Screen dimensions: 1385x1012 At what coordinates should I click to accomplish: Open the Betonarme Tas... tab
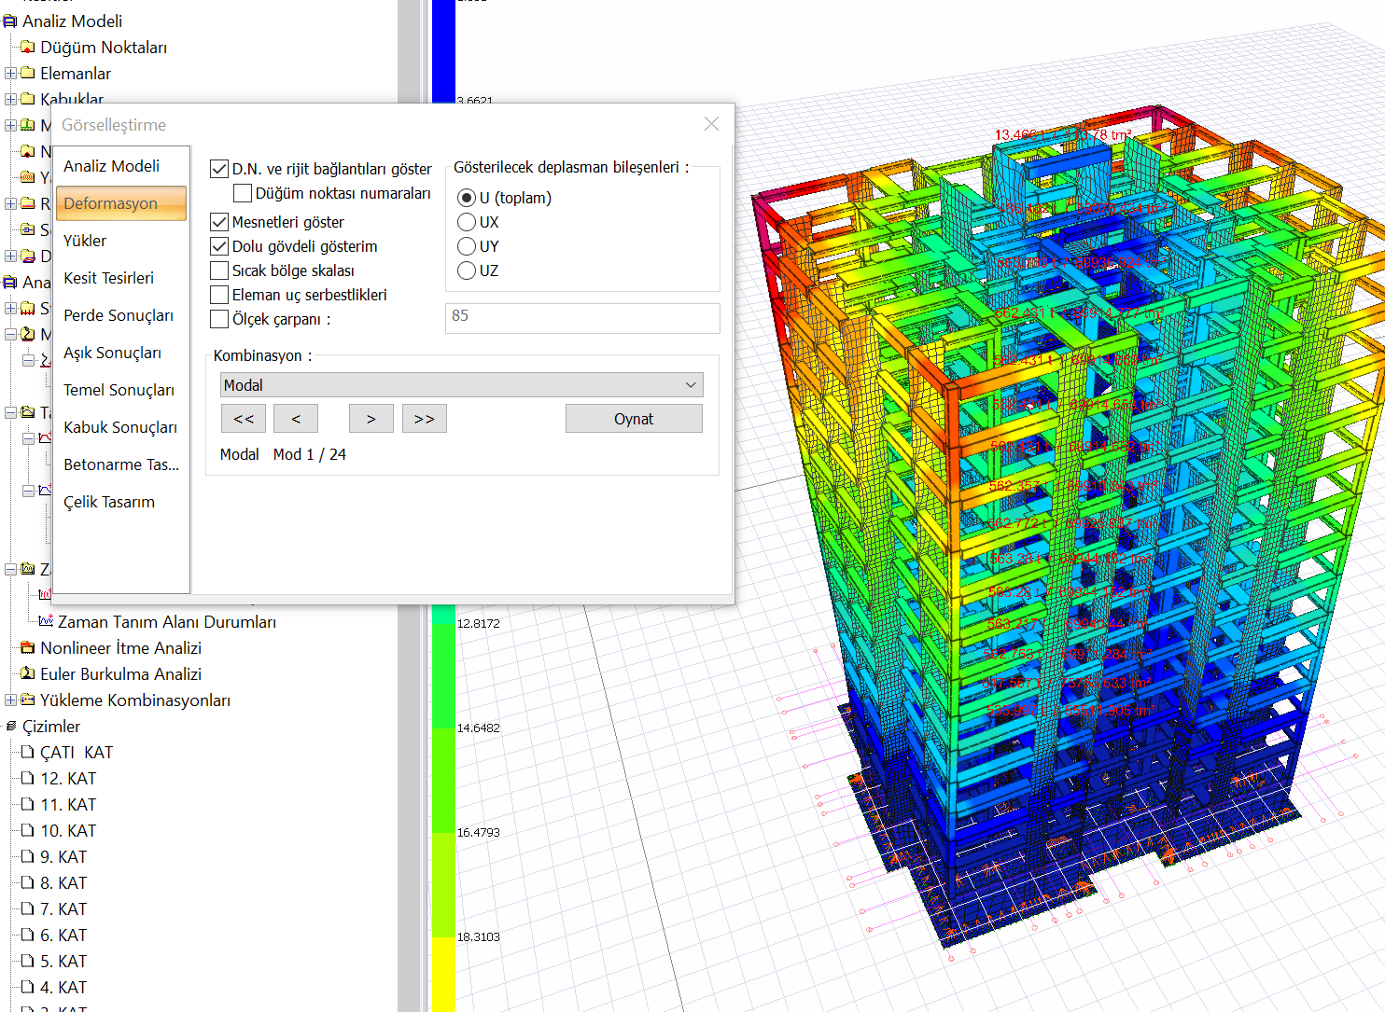click(121, 464)
